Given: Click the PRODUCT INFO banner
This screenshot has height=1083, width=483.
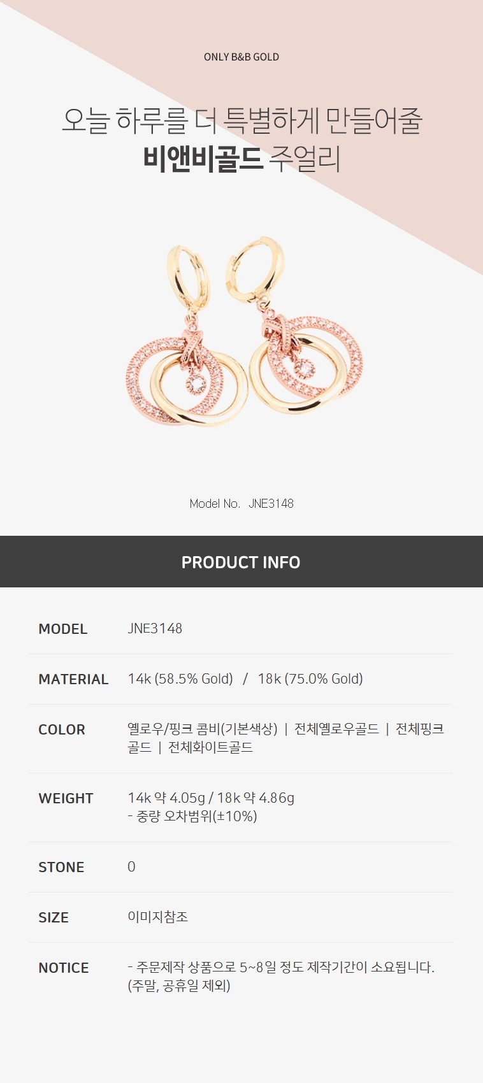Looking at the screenshot, I should pos(242,562).
